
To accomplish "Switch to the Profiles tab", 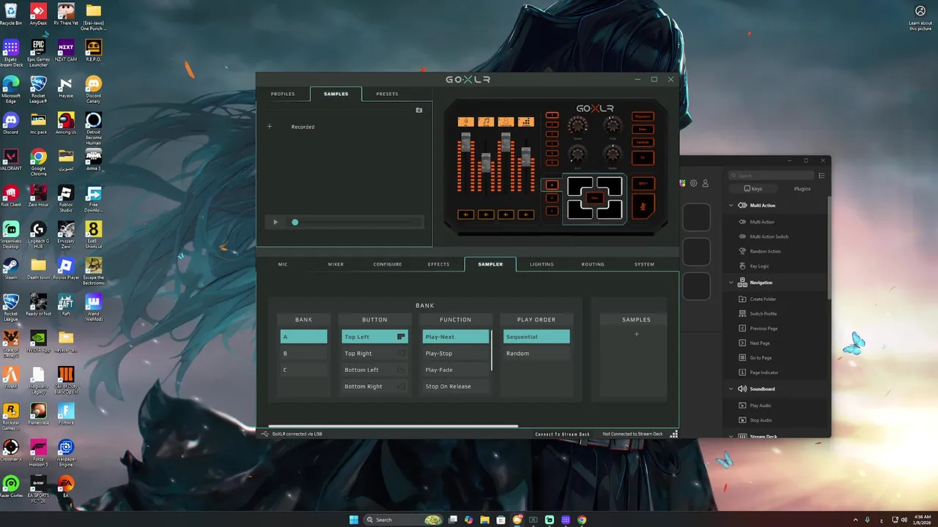I will click(x=283, y=94).
